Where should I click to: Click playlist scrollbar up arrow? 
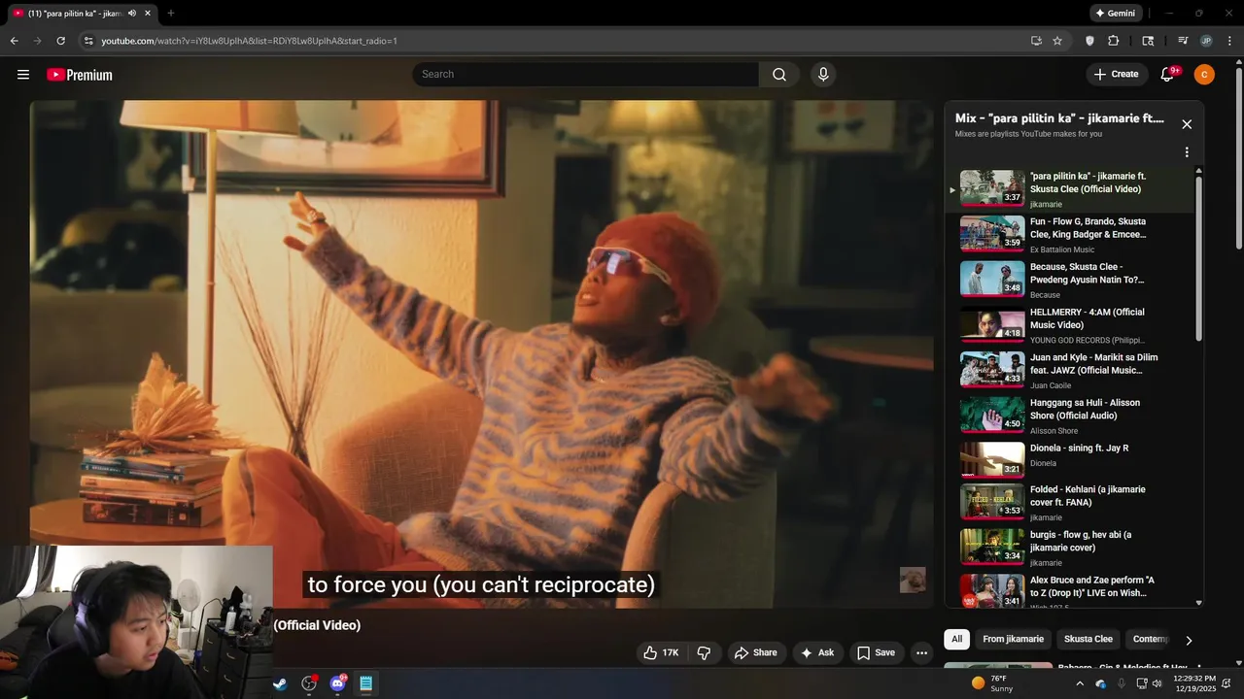tap(1198, 171)
